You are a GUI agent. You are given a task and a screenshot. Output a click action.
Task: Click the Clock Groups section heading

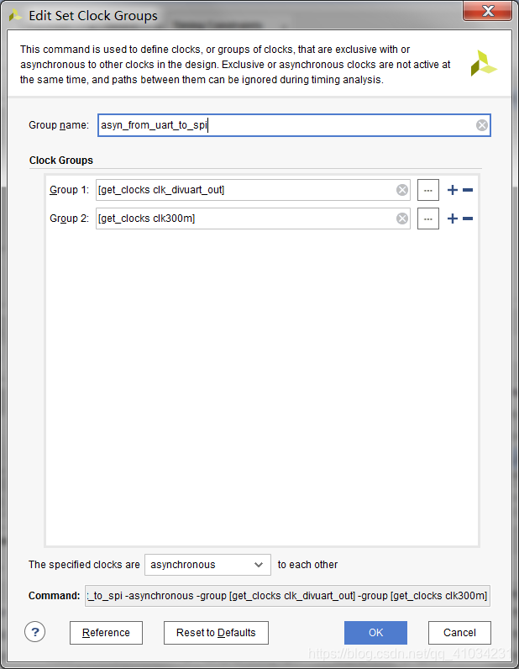61,161
